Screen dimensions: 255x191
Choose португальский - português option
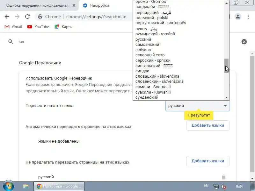point(178,23)
